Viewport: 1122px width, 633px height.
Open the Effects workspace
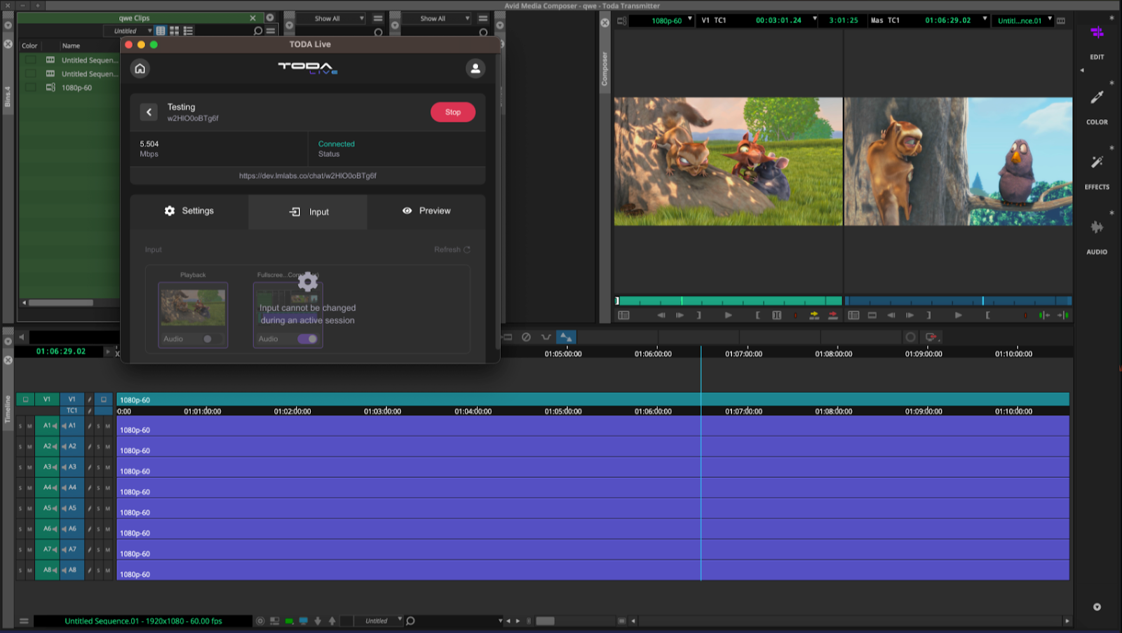coord(1097,171)
